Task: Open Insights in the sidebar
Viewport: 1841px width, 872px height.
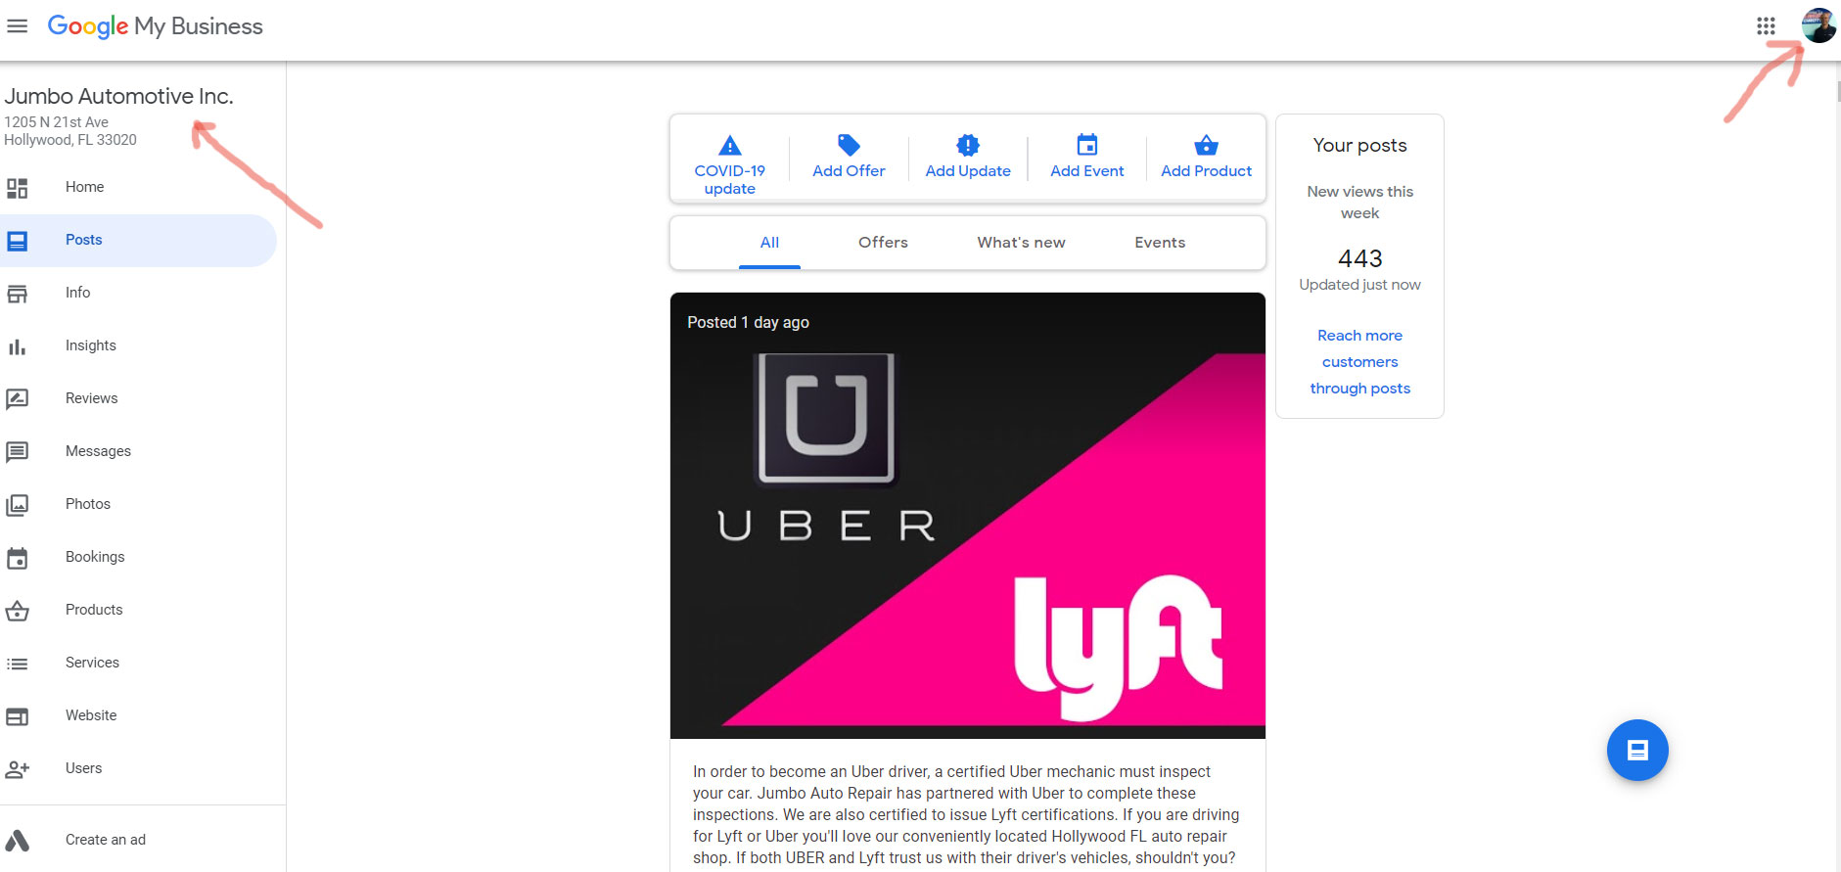Action: pos(138,345)
